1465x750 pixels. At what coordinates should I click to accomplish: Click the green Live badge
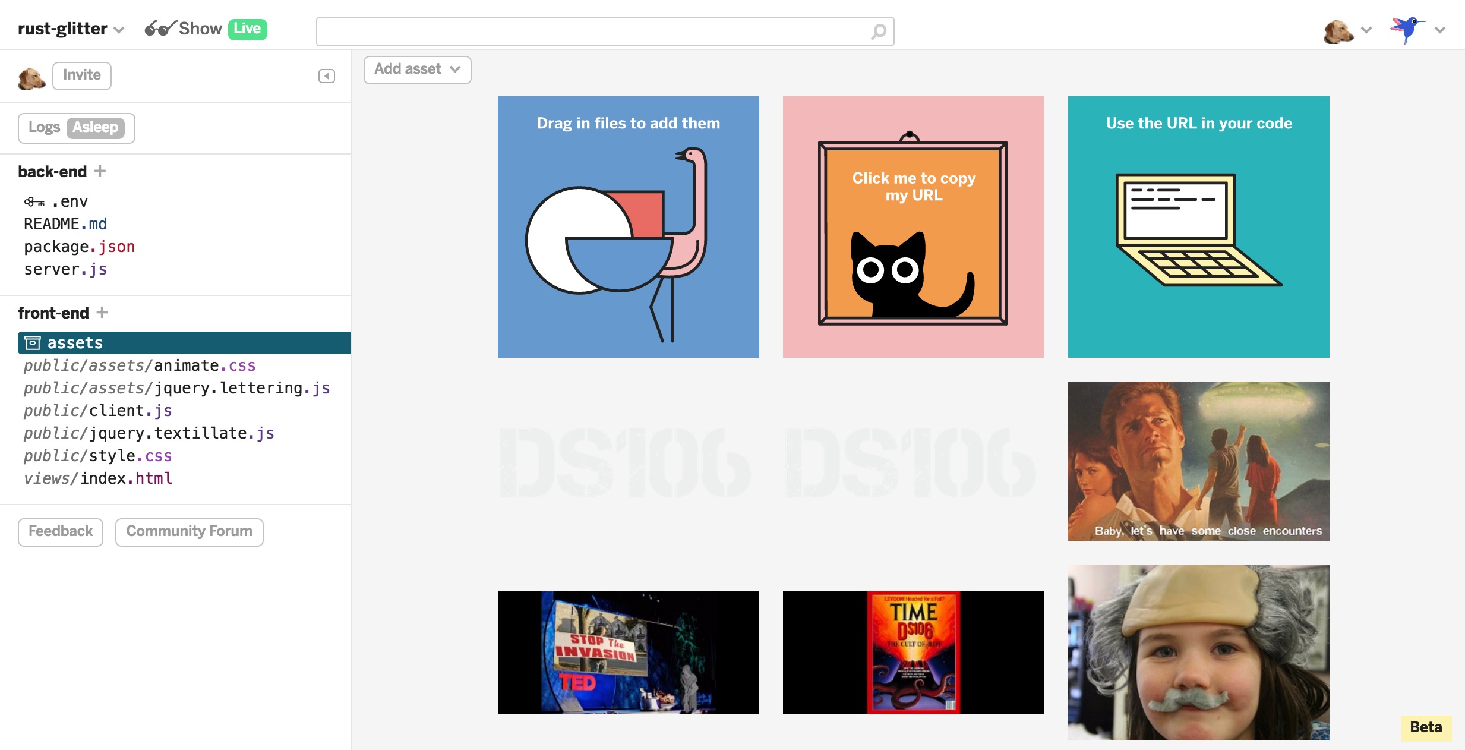247,29
